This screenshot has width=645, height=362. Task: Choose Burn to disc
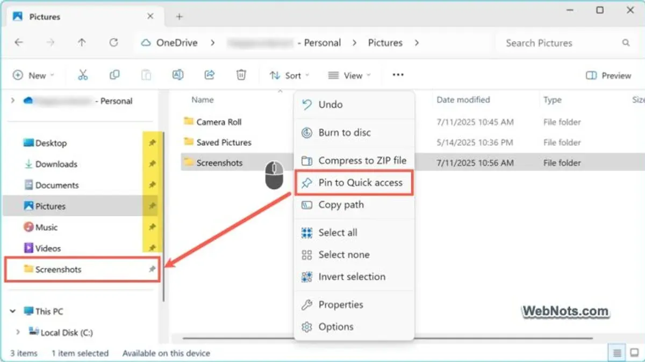[x=355, y=132]
